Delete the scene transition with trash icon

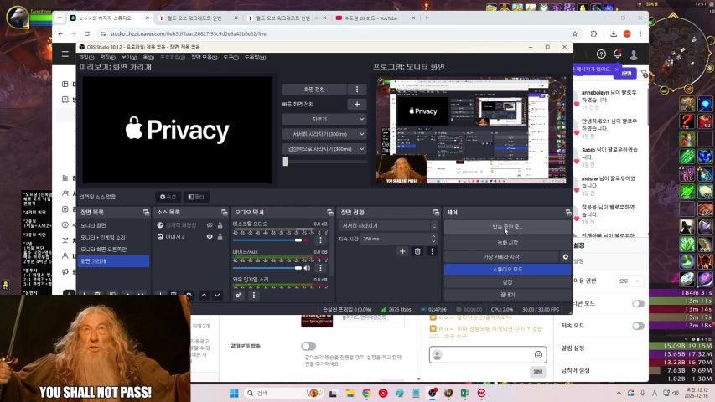417,251
